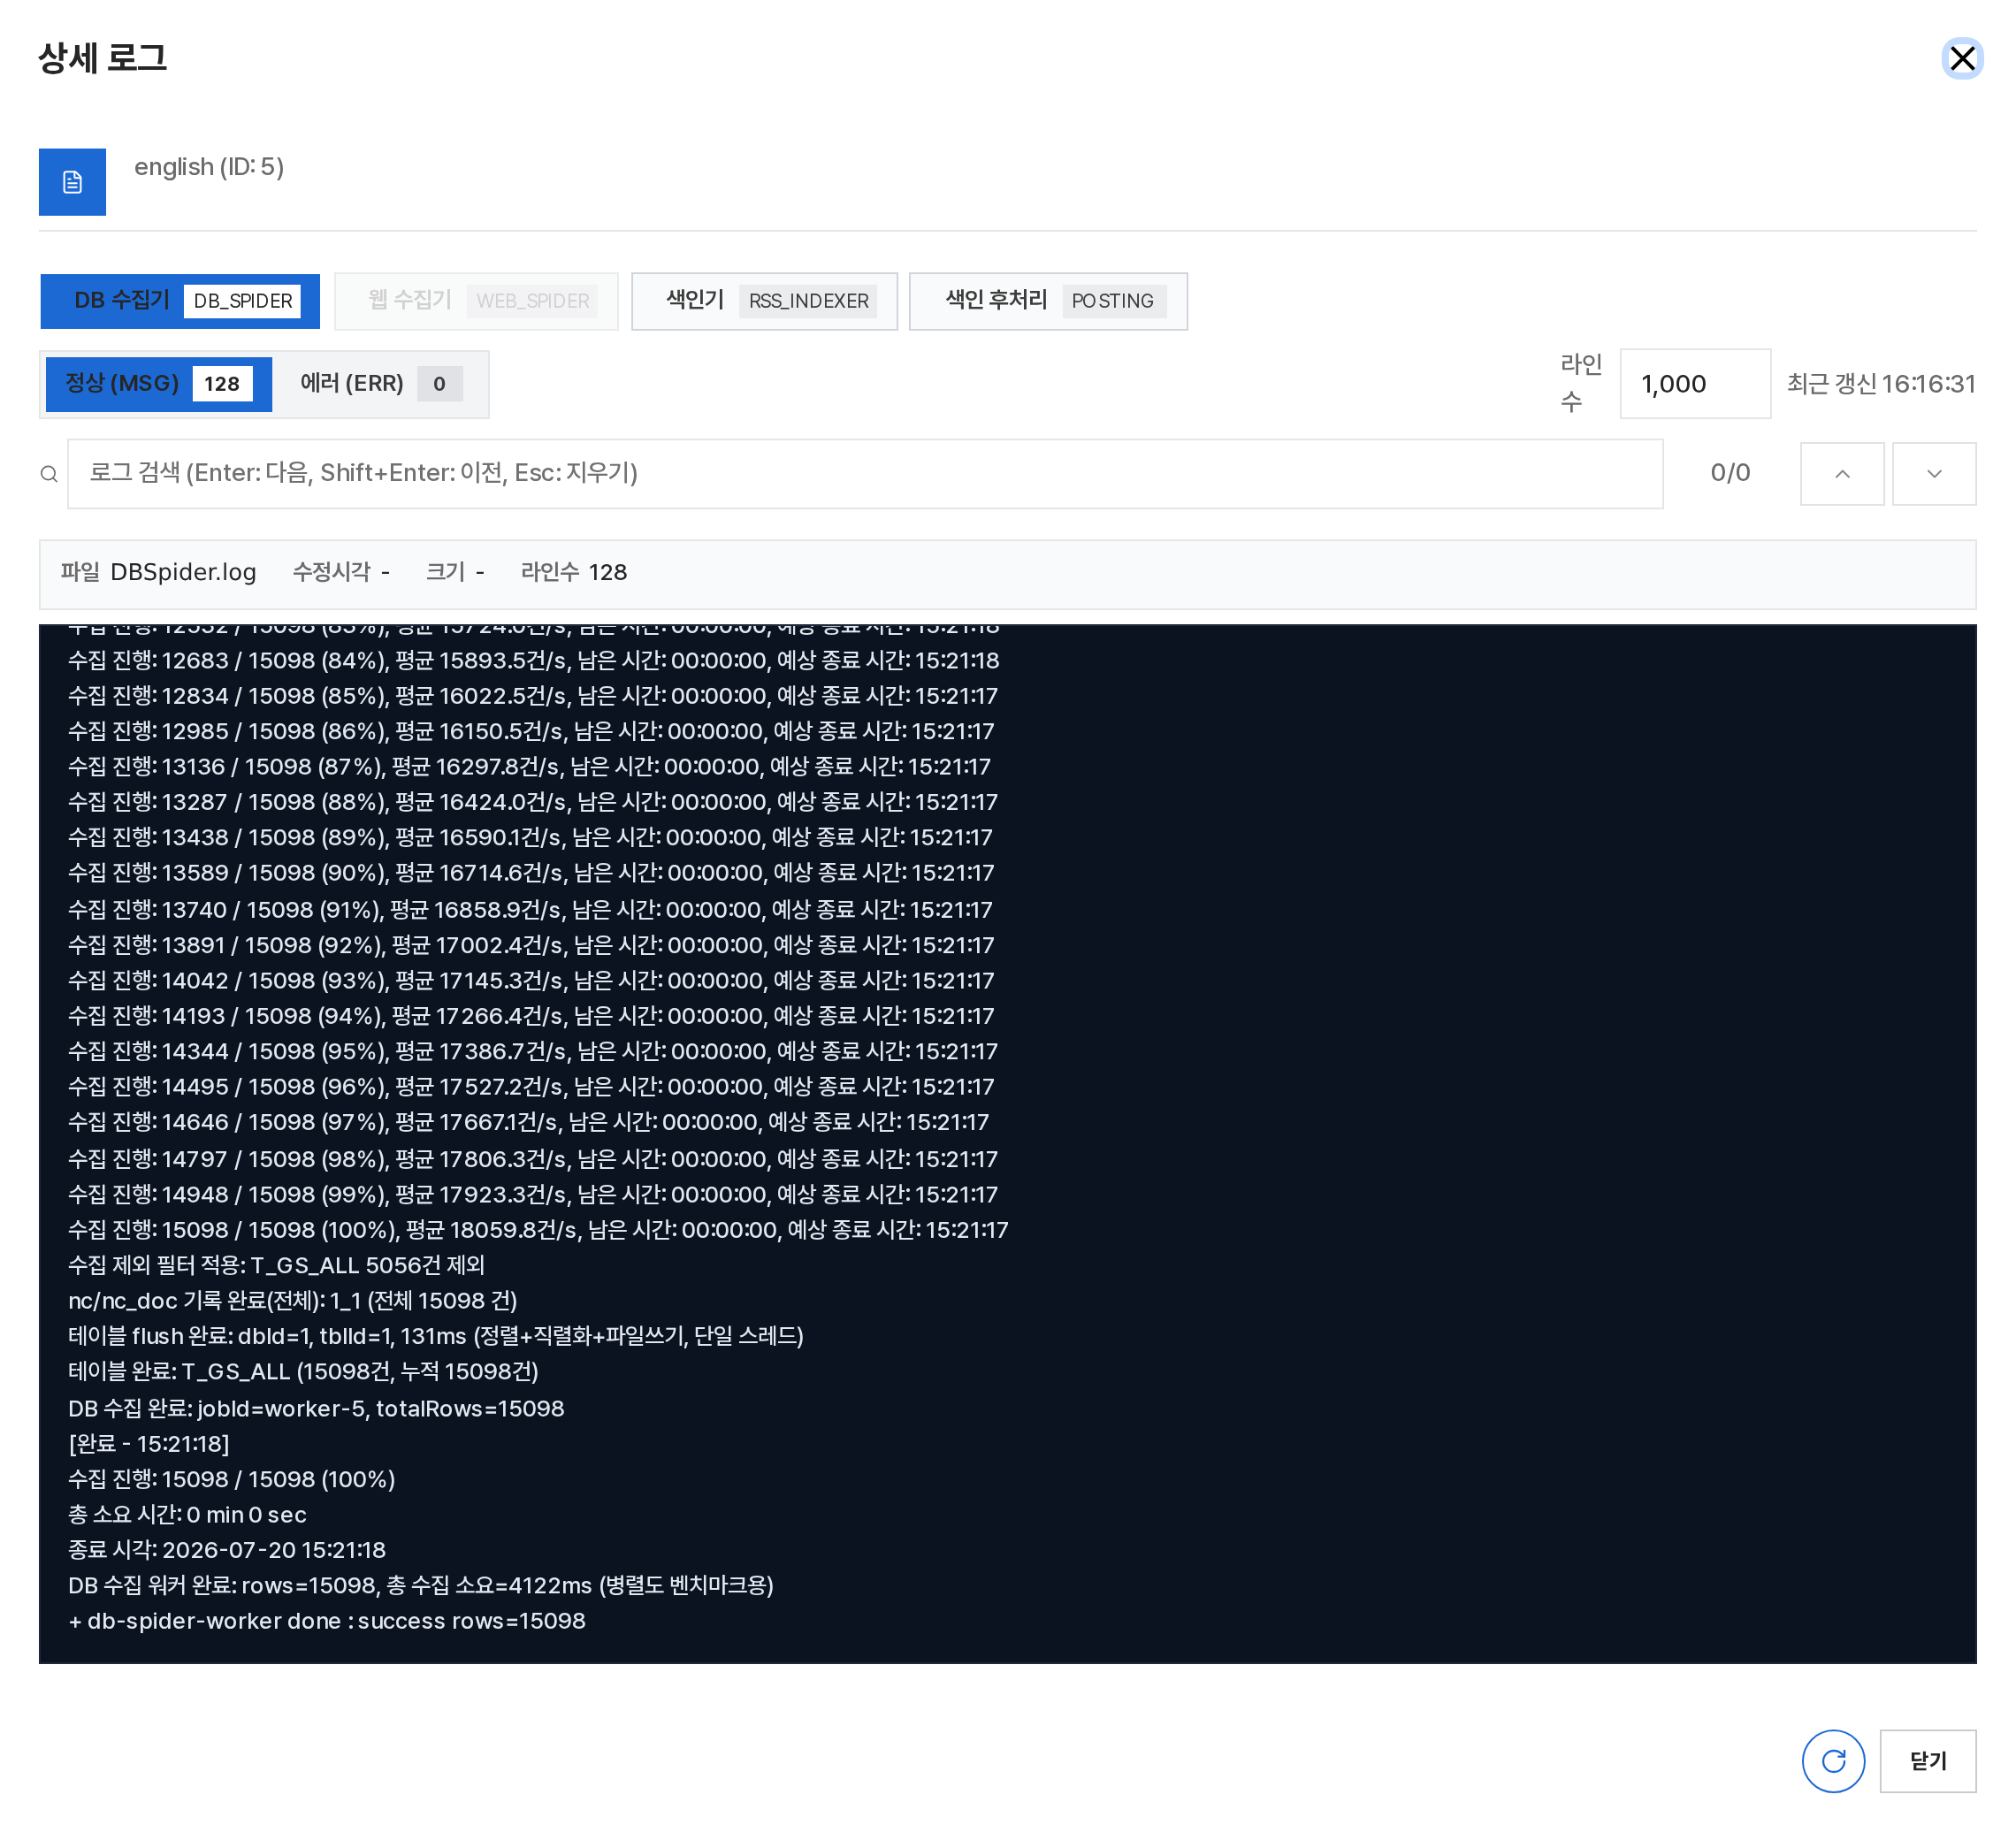Click the 128 count badge on MSG
Screen dimensions: 2016x1825
point(222,384)
